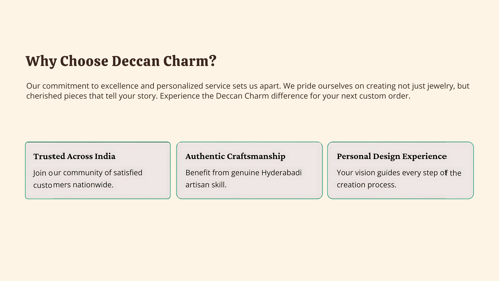This screenshot has width=499, height=281.
Task: Open the 'Authentic Craftsmanship' card
Action: coord(249,170)
